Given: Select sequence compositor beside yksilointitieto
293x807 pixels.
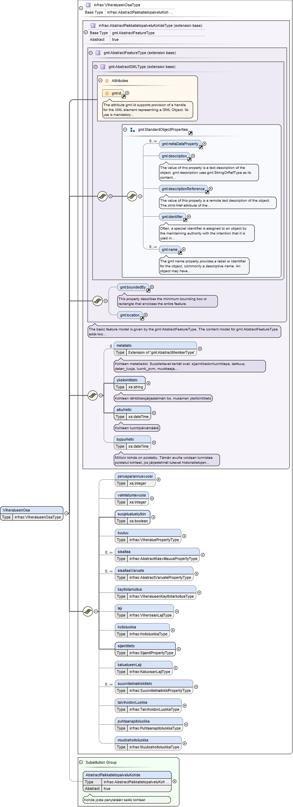Looking at the screenshot, I should [93, 395].
